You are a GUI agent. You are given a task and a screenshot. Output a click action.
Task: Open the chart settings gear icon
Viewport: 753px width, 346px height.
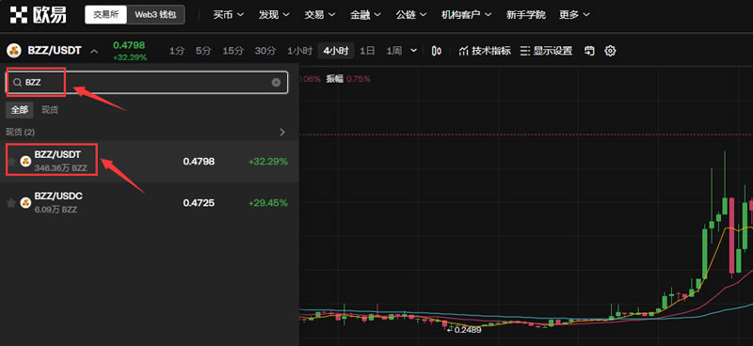coord(610,51)
